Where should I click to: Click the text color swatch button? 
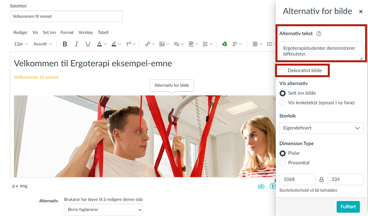(100, 44)
